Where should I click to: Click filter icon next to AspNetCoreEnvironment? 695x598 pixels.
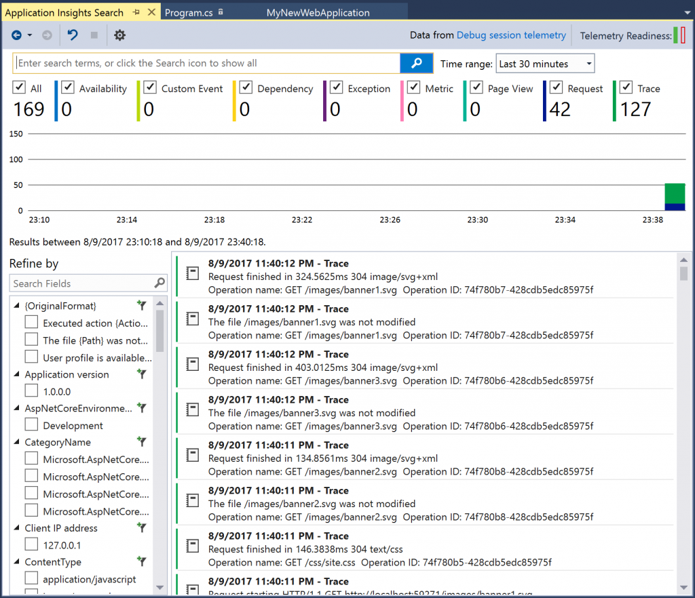[141, 407]
